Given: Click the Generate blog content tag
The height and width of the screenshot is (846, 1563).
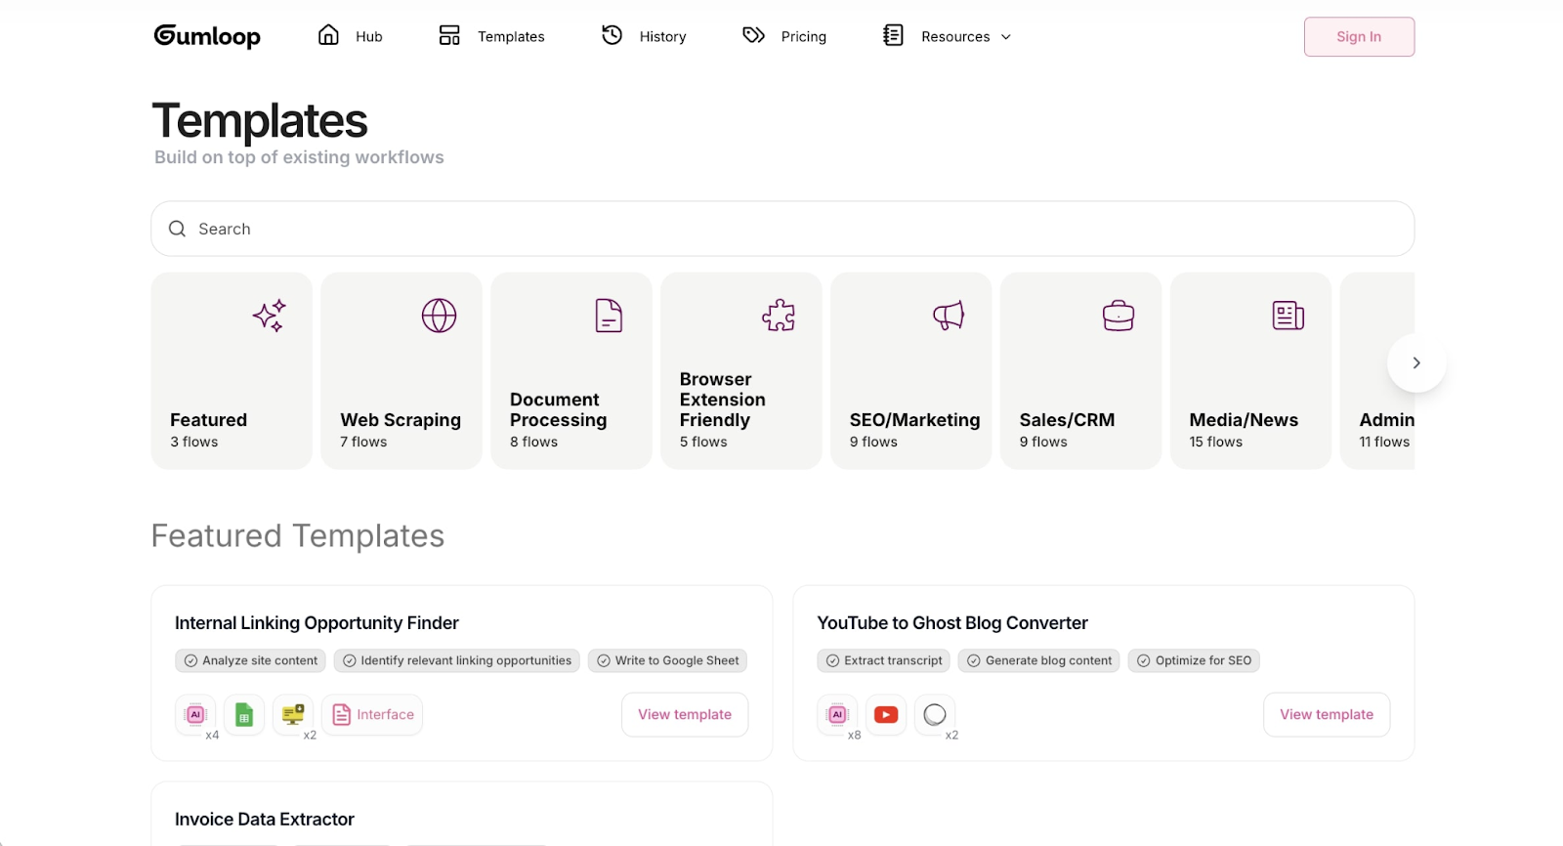Looking at the screenshot, I should pyautogui.click(x=1039, y=660).
